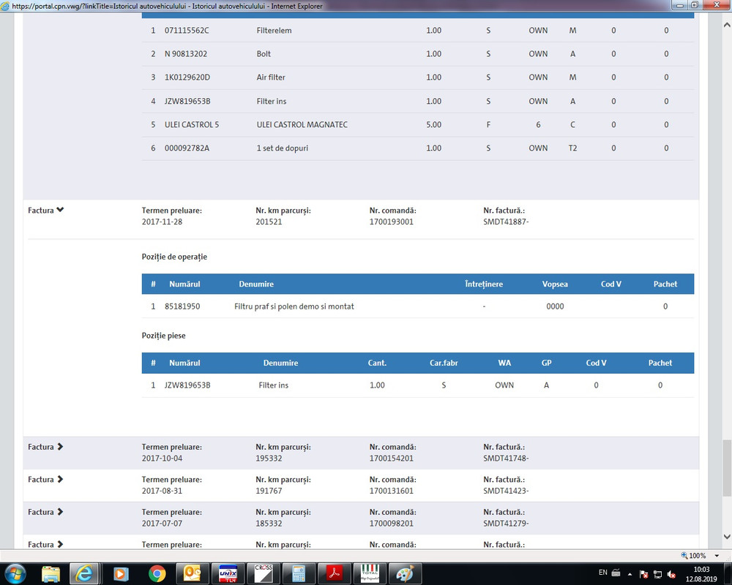Click invoice number SMDT41887-
Image resolution: width=732 pixels, height=585 pixels.
506,222
